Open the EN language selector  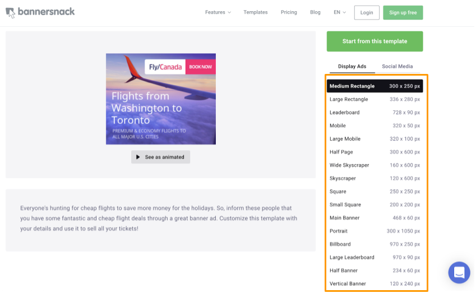[x=340, y=12]
